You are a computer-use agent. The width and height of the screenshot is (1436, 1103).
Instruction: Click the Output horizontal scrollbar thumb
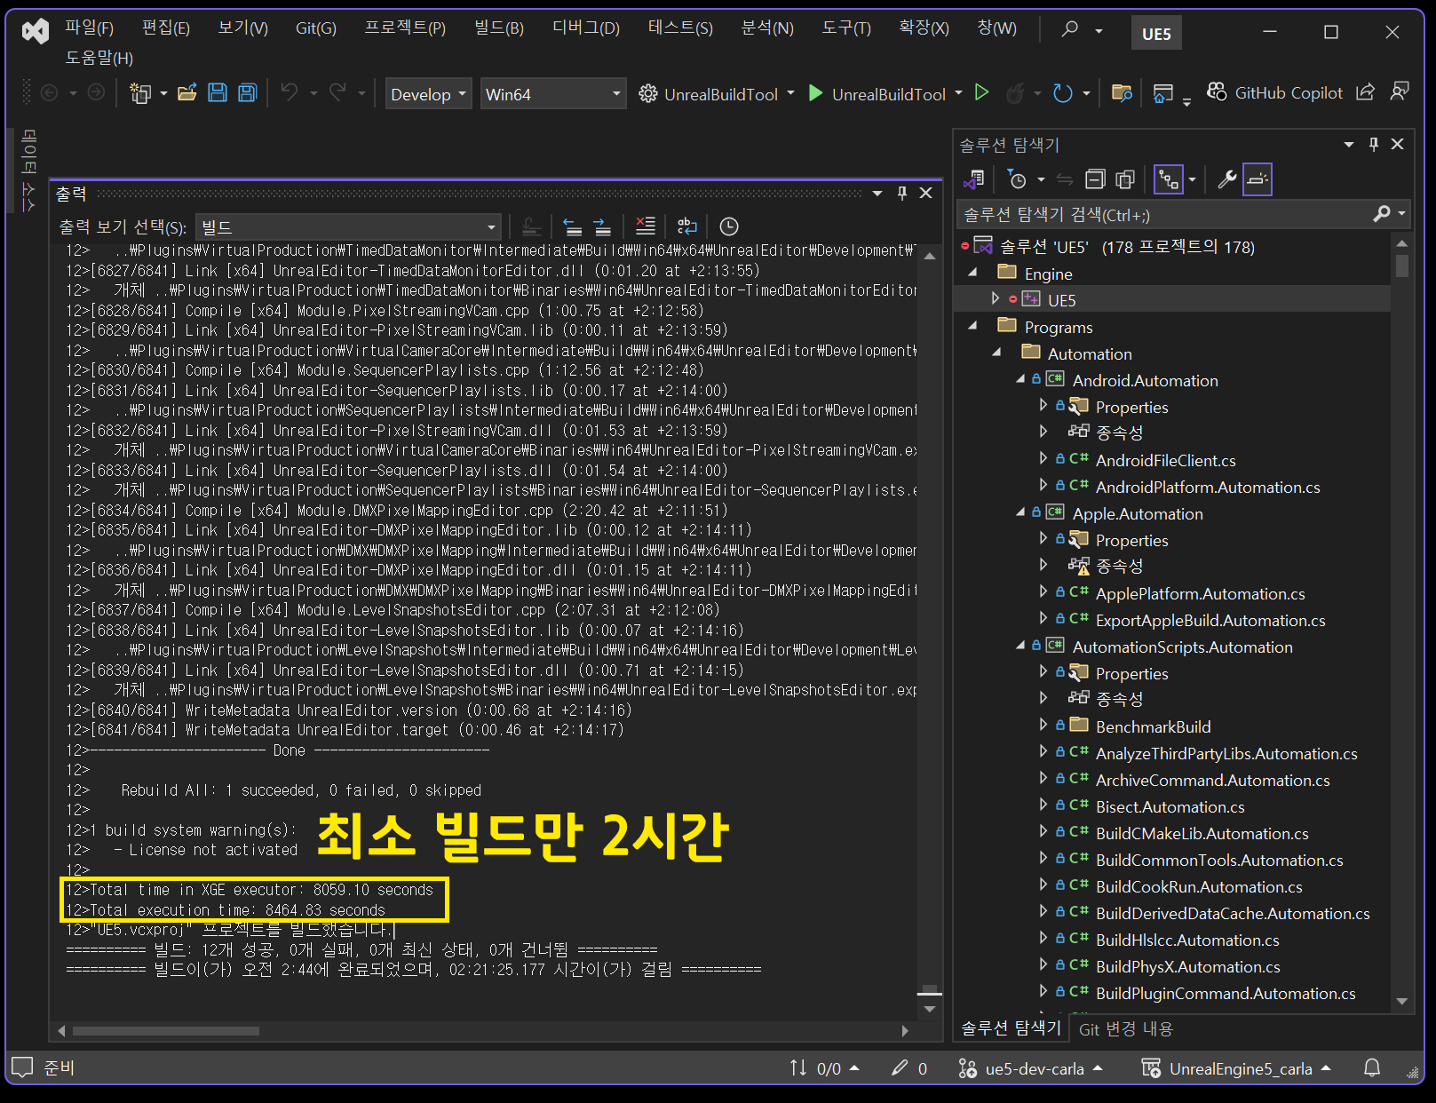click(166, 1031)
